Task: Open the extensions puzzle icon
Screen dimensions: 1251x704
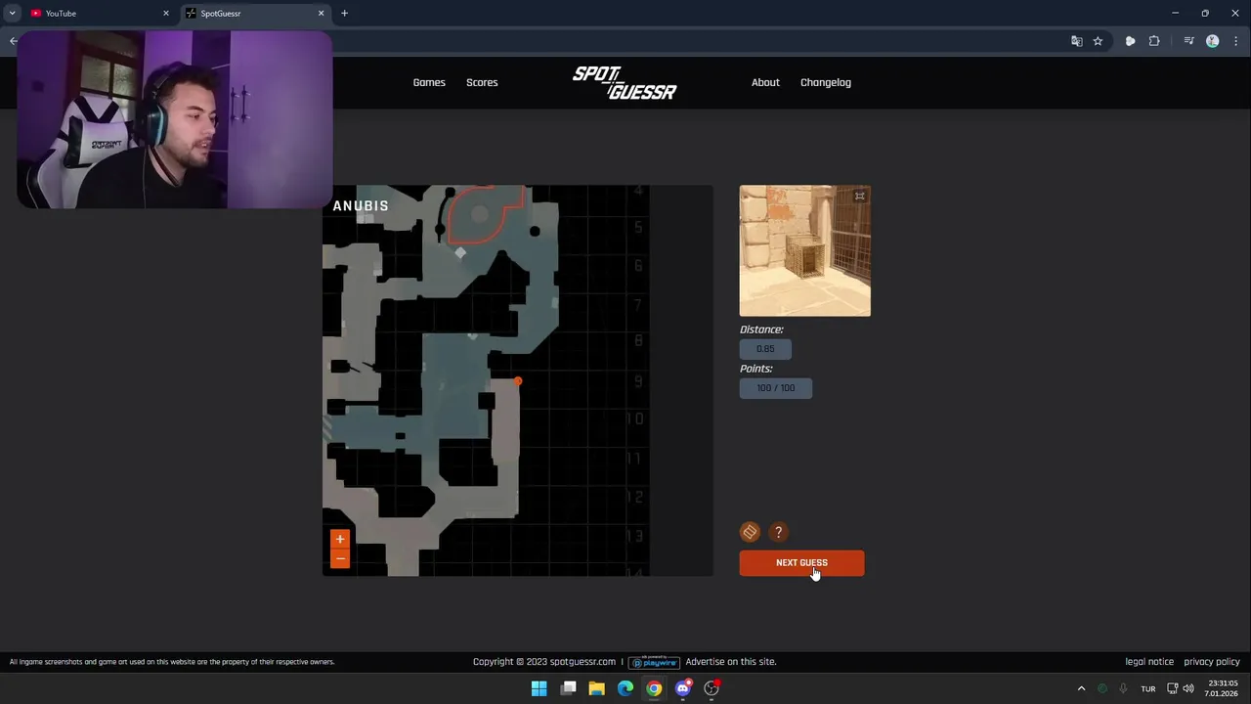Action: pos(1154,41)
